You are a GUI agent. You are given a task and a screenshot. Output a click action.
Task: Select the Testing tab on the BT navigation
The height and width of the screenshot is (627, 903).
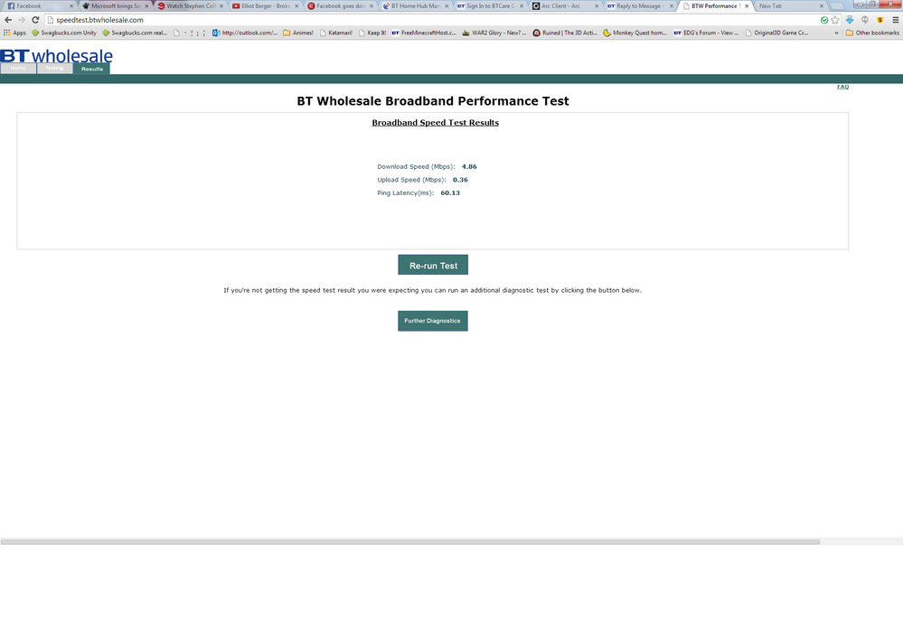click(54, 67)
